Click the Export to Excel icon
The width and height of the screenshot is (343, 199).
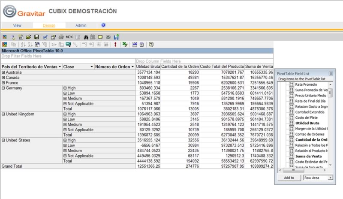(x=125, y=45)
